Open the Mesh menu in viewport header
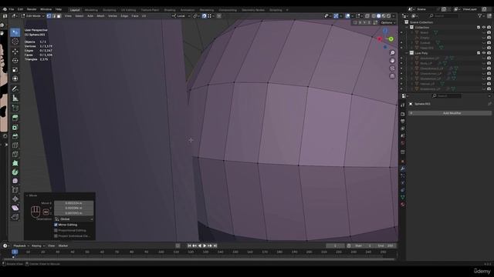 click(x=100, y=15)
